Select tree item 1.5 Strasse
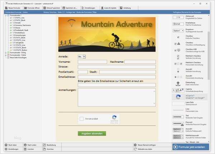This screenshot has height=154, width=215. pyautogui.click(x=16, y=28)
